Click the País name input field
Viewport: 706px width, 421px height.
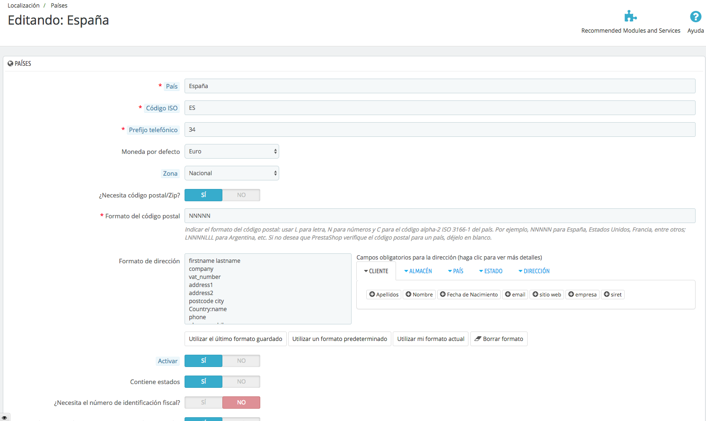440,86
